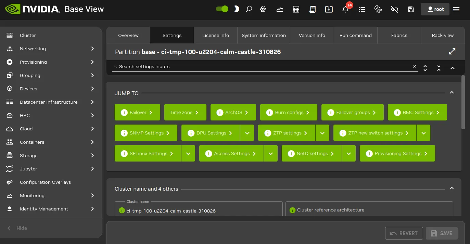Click the dark mode moon icon
Image resolution: width=470 pixels, height=244 pixels.
(x=236, y=9)
